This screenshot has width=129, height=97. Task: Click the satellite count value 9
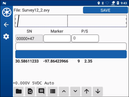pyautogui.click(x=79, y=61)
